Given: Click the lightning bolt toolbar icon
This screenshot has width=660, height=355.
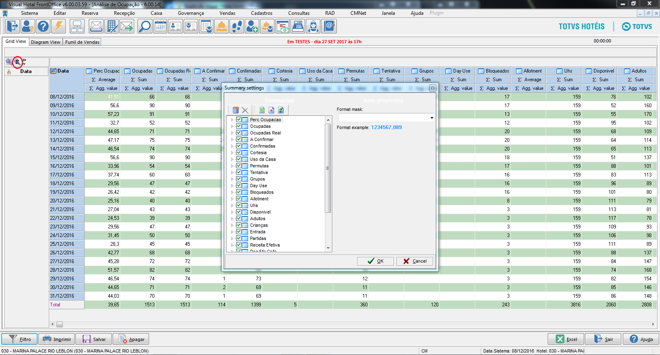Looking at the screenshot, I should pyautogui.click(x=59, y=26).
